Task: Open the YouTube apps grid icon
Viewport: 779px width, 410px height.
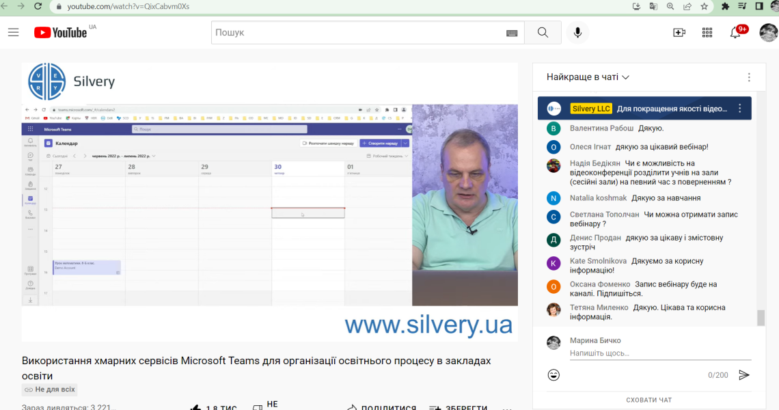Action: [x=707, y=33]
